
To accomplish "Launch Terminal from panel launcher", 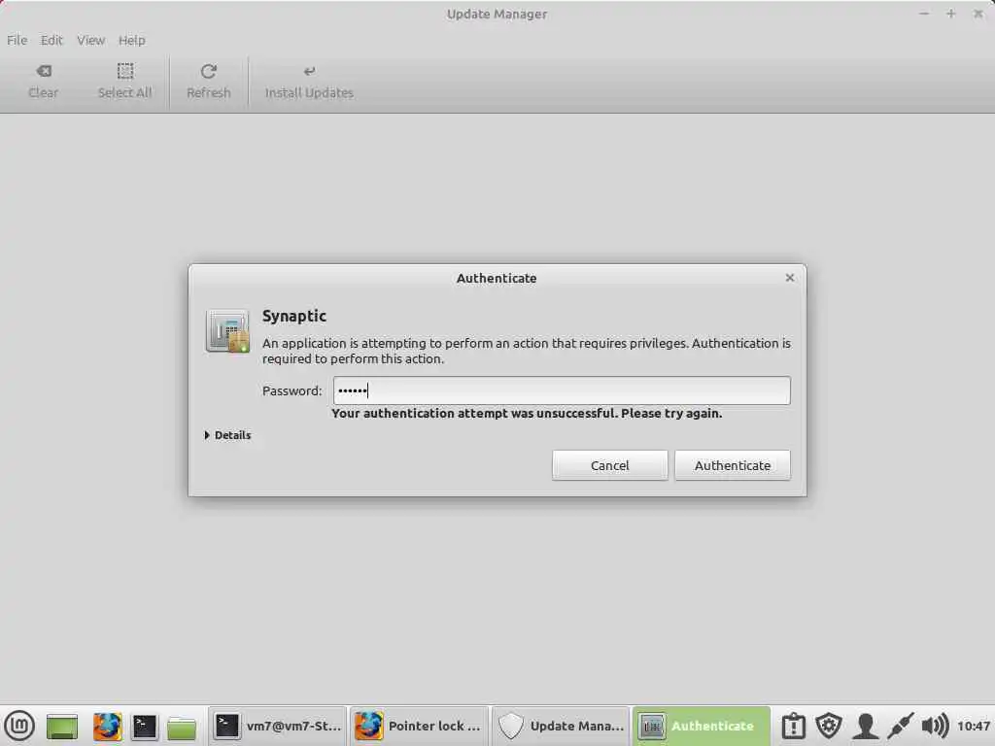I will (144, 727).
